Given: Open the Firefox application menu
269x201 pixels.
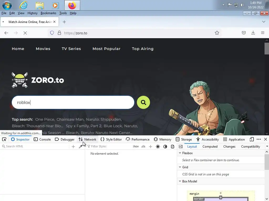Looking at the screenshot, I should pos(263,33).
